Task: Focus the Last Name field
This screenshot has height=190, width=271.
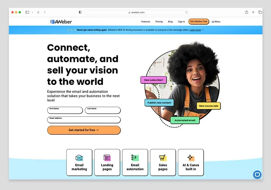Action: point(103,110)
